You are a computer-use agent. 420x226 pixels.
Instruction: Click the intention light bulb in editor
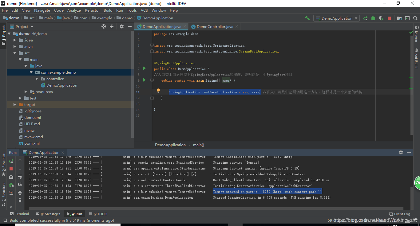click(x=158, y=91)
